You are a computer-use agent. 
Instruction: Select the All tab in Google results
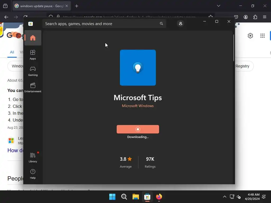coord(12,52)
